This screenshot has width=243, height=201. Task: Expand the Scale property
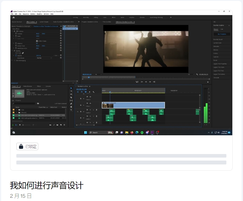coord(14,36)
